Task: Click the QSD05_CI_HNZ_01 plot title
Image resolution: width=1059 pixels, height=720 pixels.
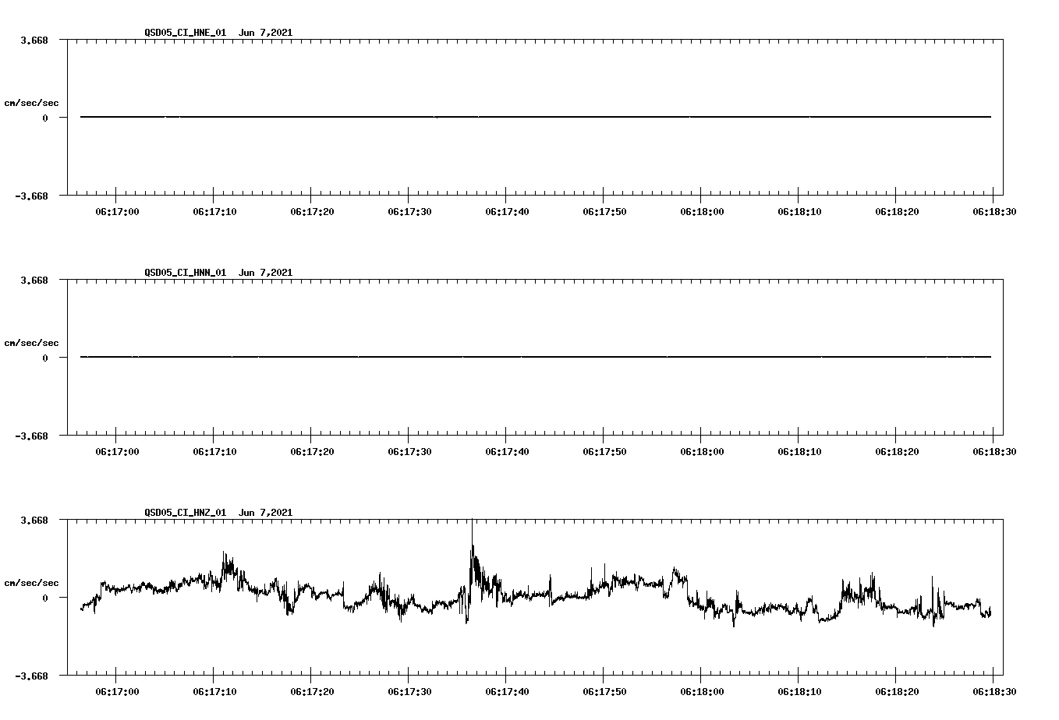Action: tap(218, 513)
